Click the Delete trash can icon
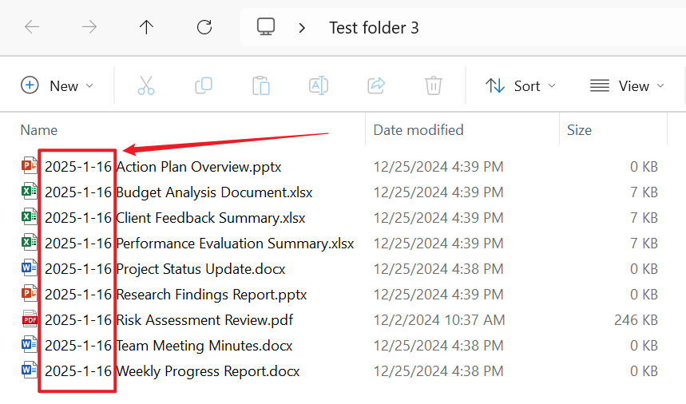Viewport: 686px width, 404px height. tap(434, 85)
